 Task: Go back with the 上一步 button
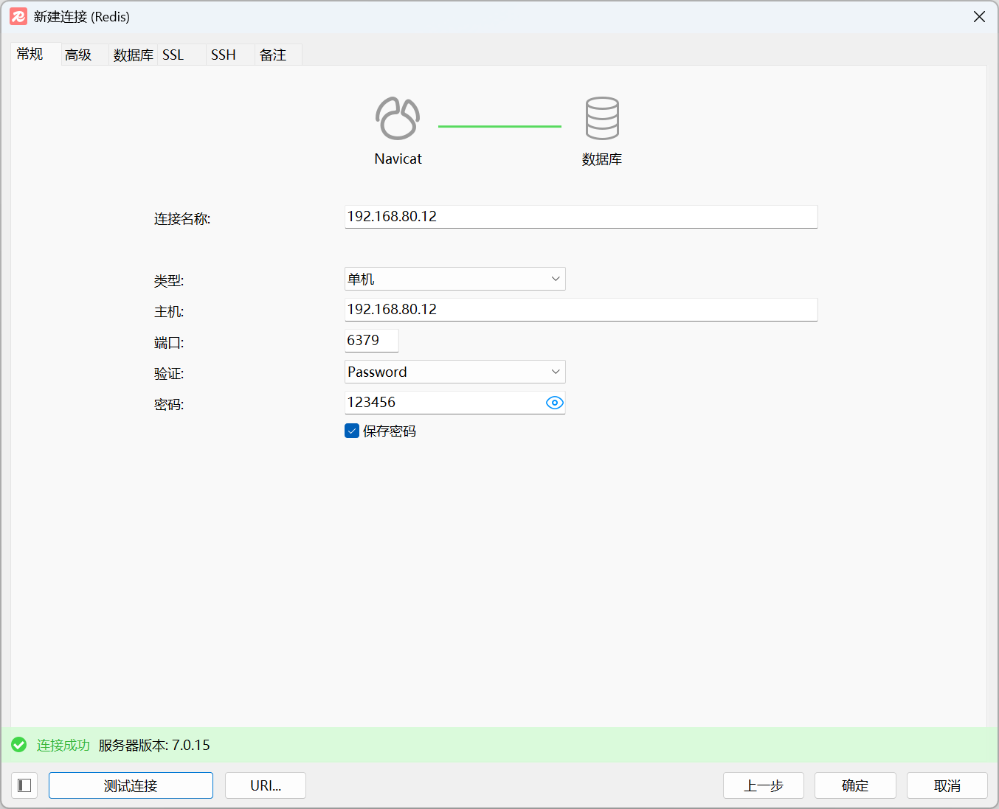(x=763, y=785)
